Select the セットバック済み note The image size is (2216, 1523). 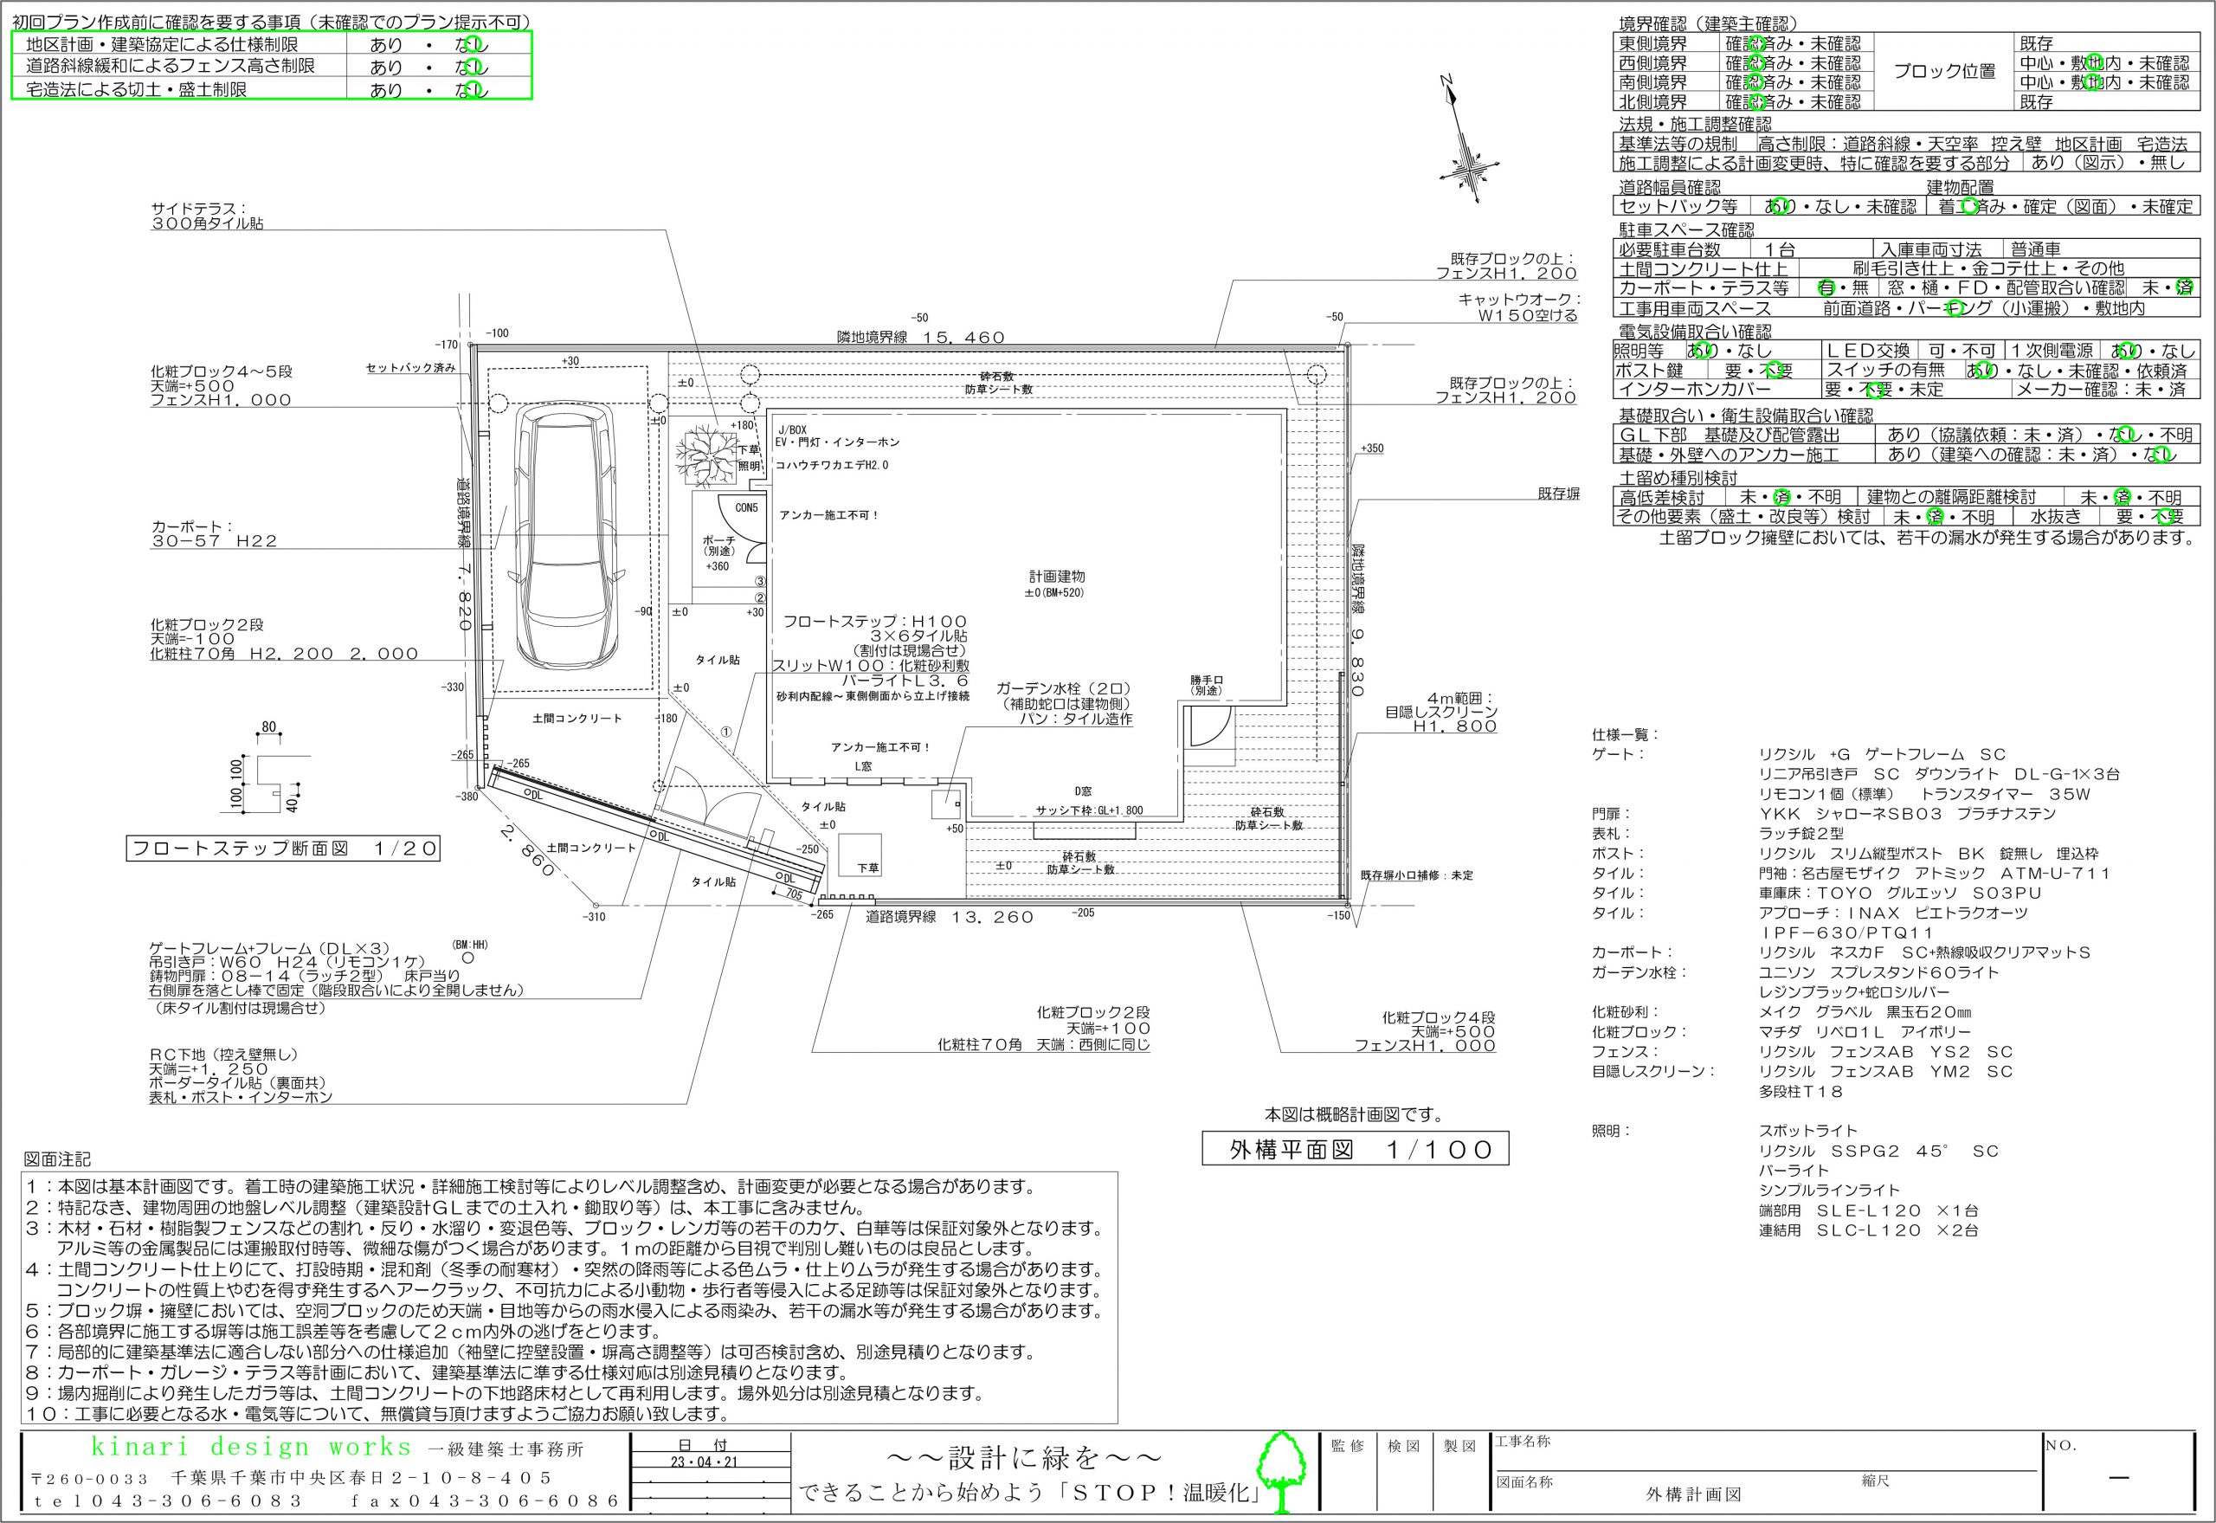[x=410, y=367]
